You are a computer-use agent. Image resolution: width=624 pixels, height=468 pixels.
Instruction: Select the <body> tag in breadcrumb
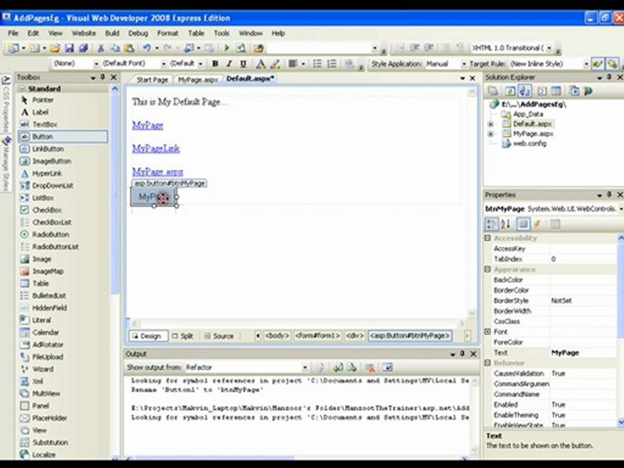click(x=277, y=336)
